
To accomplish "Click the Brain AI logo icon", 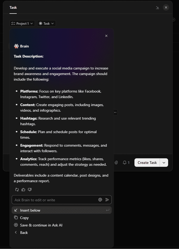I will click(16, 46).
